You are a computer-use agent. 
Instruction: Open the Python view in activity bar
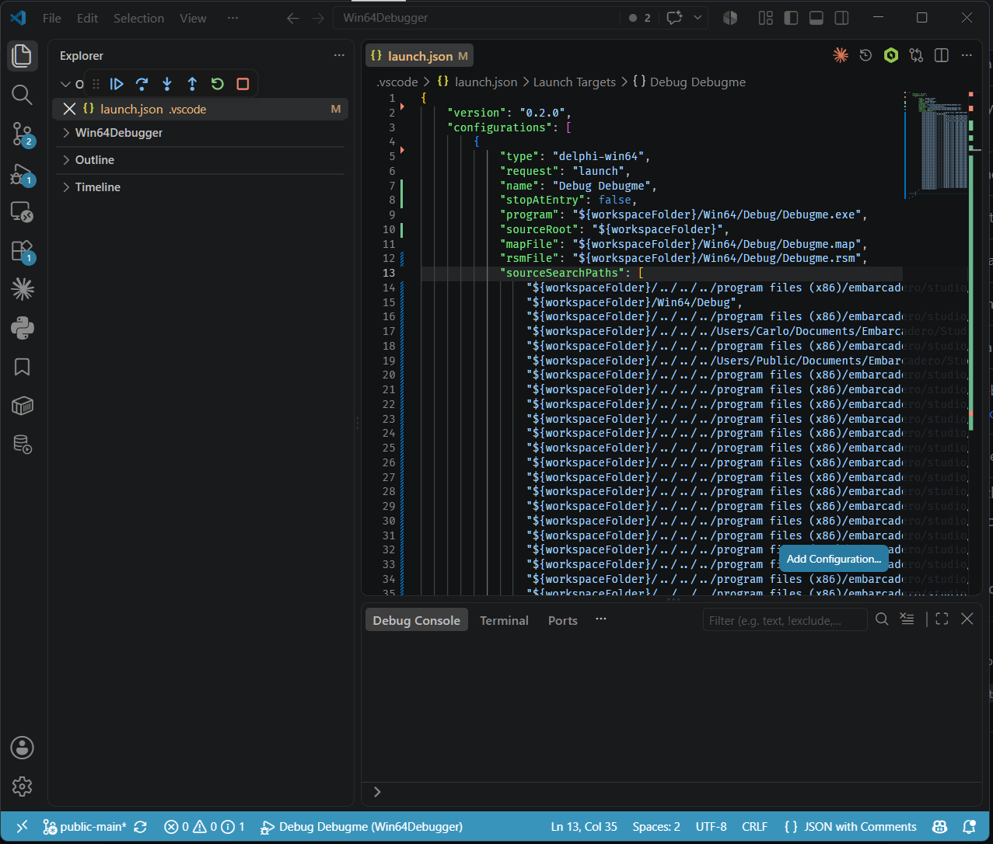pyautogui.click(x=23, y=328)
